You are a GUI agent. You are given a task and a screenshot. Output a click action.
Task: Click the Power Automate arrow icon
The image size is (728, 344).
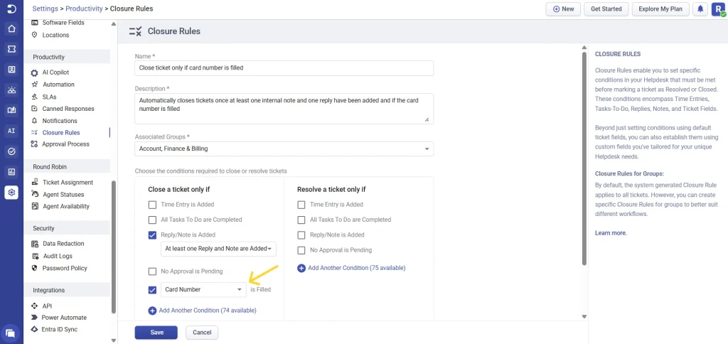[x=34, y=318]
